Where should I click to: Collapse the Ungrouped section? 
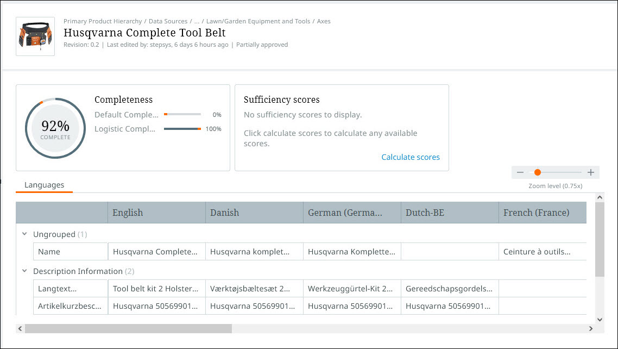24,234
